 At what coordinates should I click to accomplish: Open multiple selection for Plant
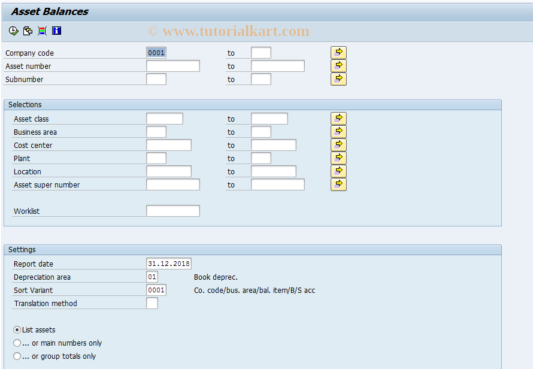[338, 158]
